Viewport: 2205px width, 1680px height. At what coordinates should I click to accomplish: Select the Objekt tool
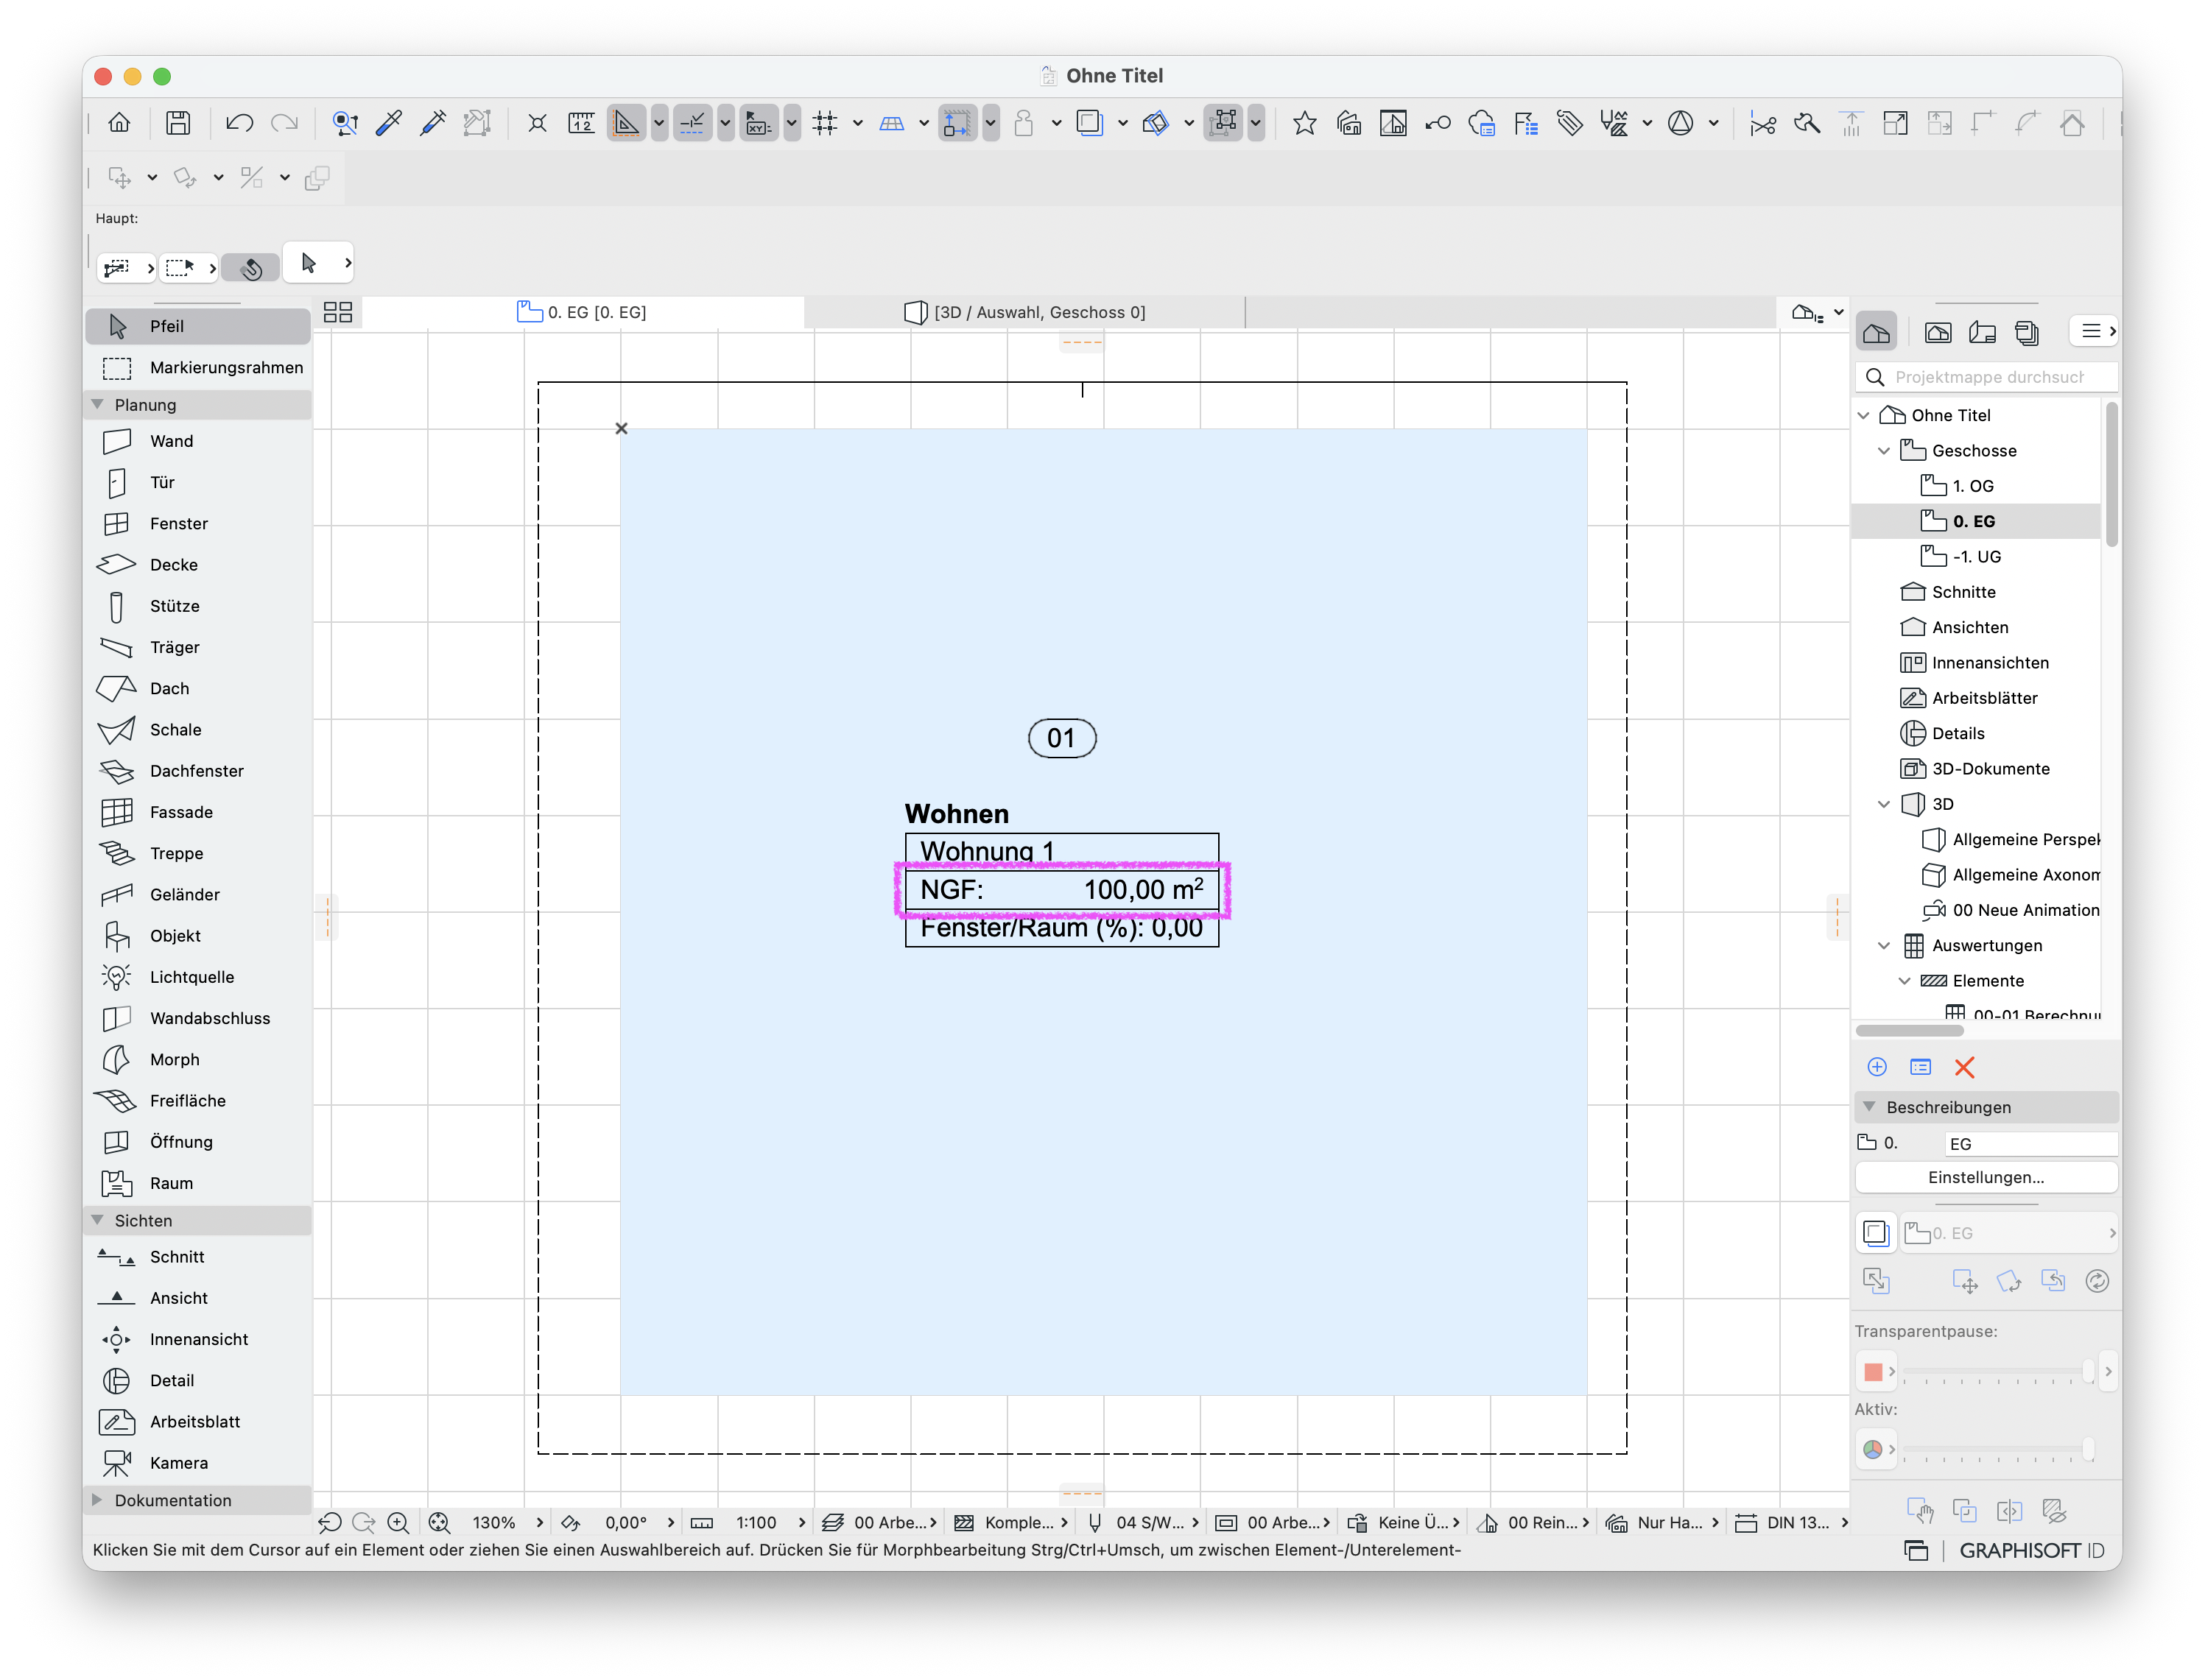[x=198, y=936]
